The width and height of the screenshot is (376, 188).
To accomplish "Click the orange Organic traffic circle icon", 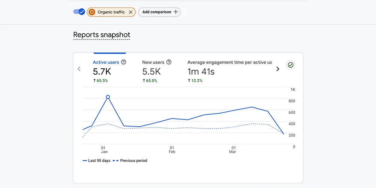I will tap(92, 12).
